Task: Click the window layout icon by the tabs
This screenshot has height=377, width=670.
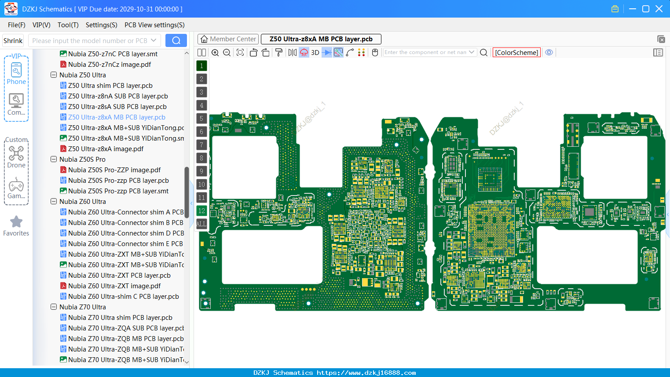Action: pyautogui.click(x=661, y=39)
